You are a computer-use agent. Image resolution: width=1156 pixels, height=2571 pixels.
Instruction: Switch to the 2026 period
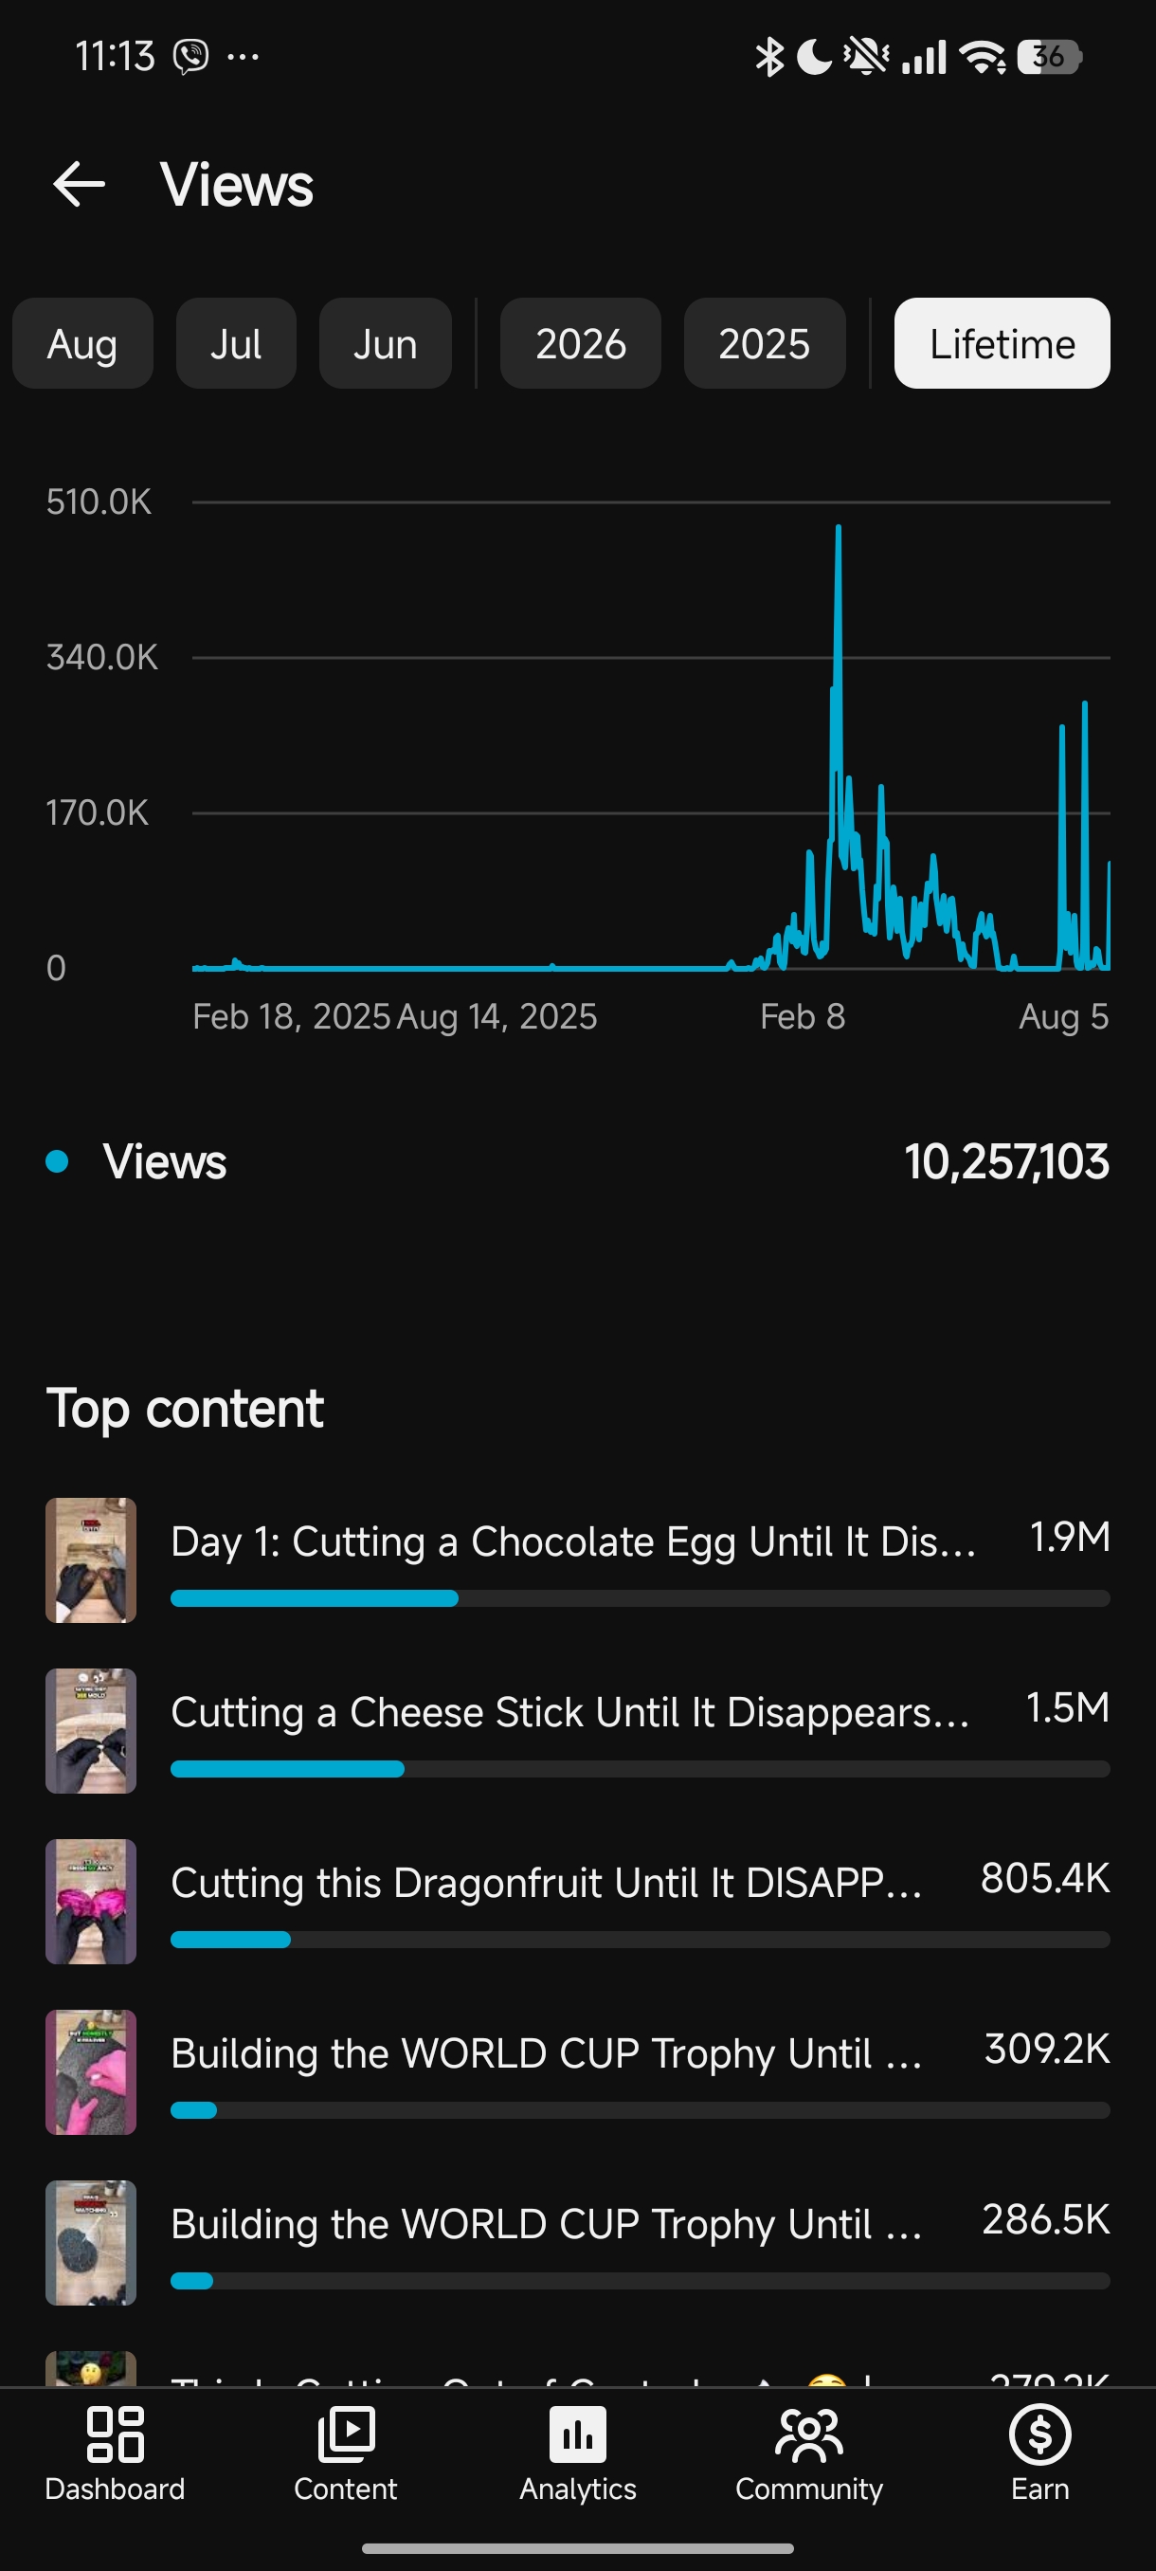pyautogui.click(x=581, y=343)
